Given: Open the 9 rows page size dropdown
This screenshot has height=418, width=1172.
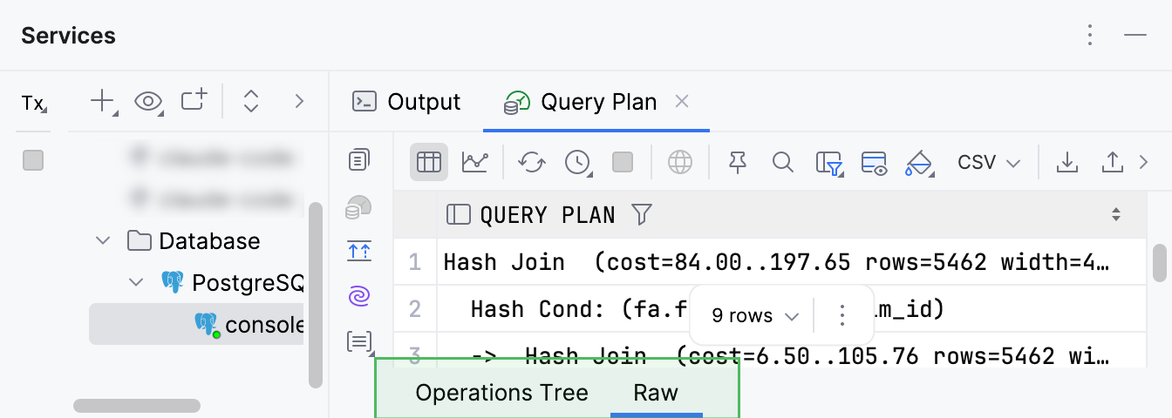Looking at the screenshot, I should click(755, 316).
